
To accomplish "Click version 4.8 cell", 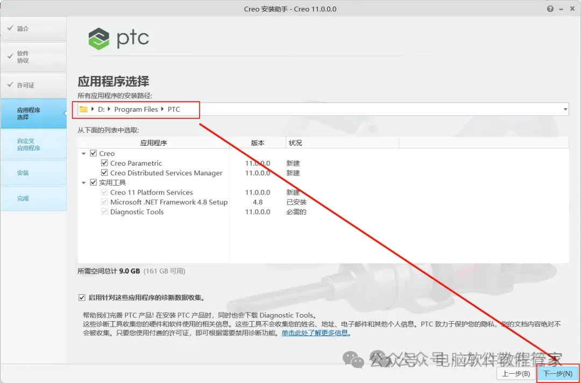I will click(258, 202).
